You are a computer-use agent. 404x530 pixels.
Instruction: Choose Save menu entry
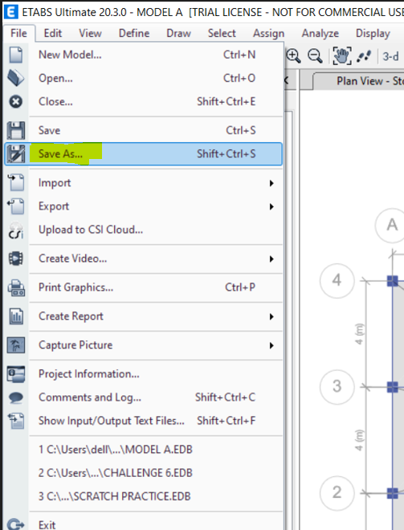coord(144,130)
